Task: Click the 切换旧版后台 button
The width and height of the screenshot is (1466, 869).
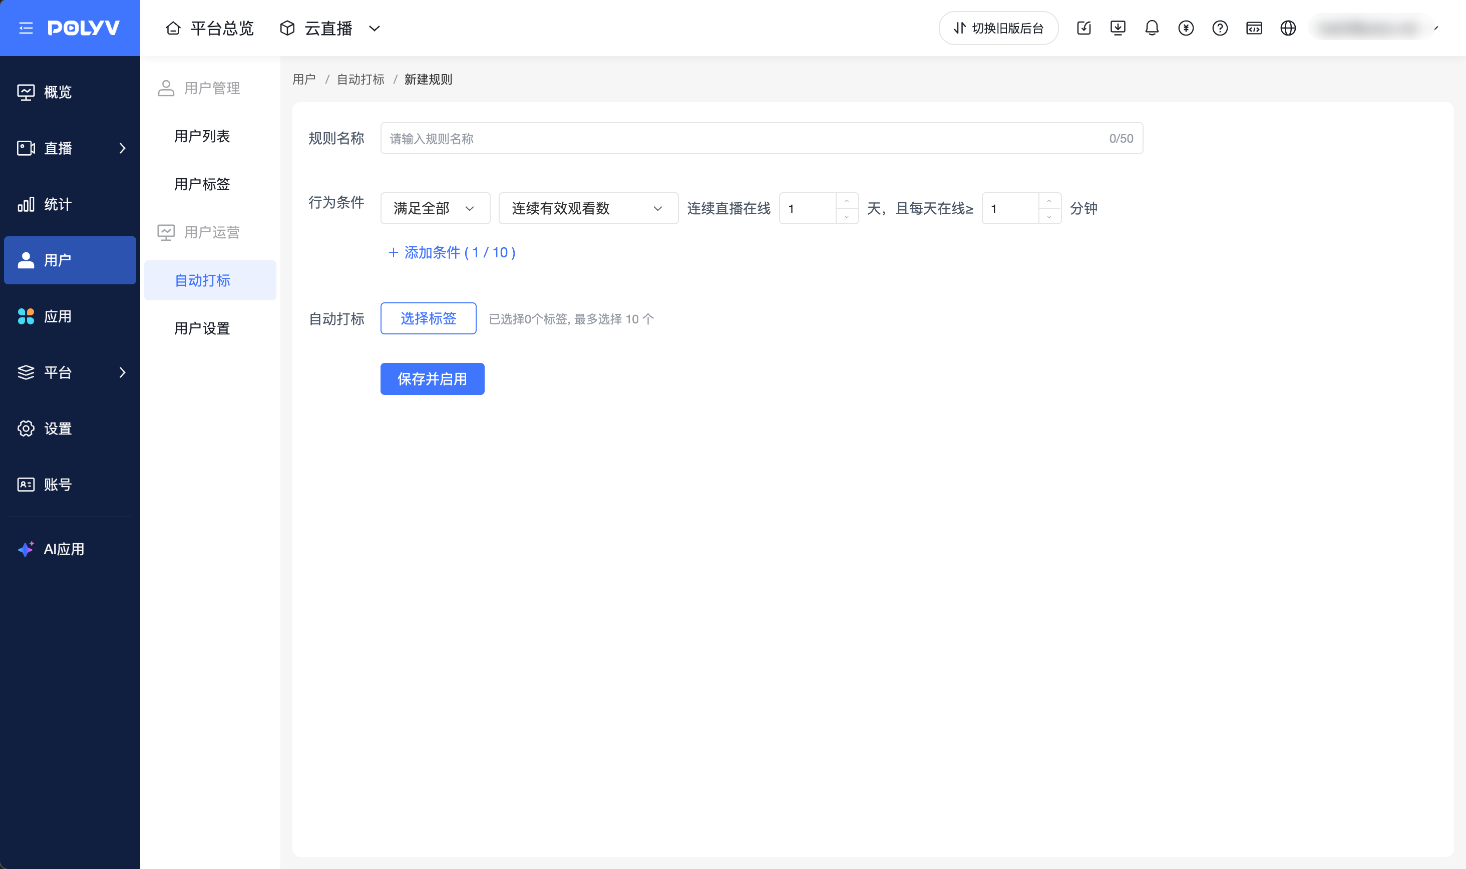Action: 999,28
